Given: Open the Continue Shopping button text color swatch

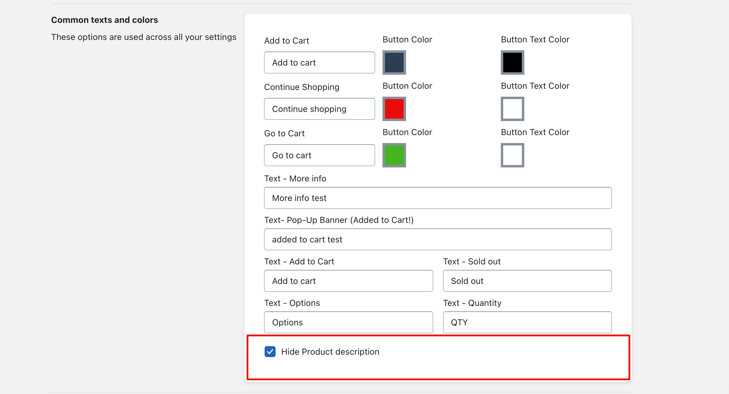Looking at the screenshot, I should tap(512, 109).
